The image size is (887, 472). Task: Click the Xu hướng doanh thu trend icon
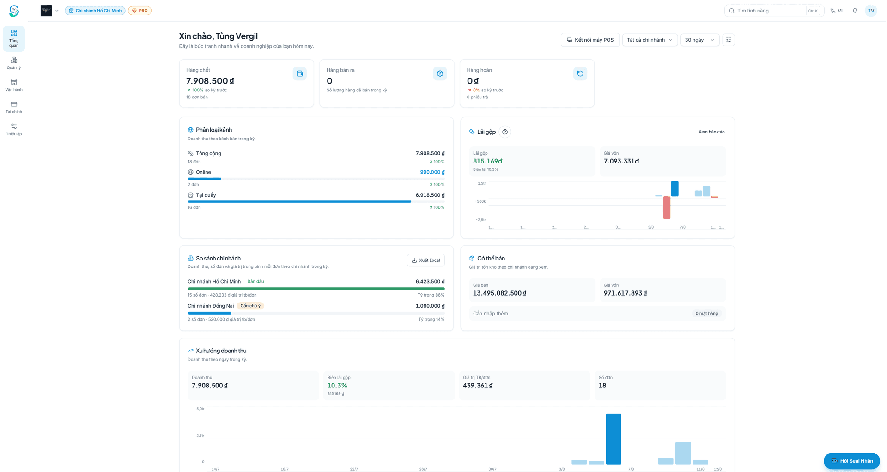[x=190, y=351]
